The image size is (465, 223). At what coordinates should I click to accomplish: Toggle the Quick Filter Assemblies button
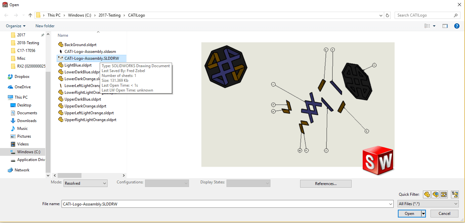coord(435,194)
